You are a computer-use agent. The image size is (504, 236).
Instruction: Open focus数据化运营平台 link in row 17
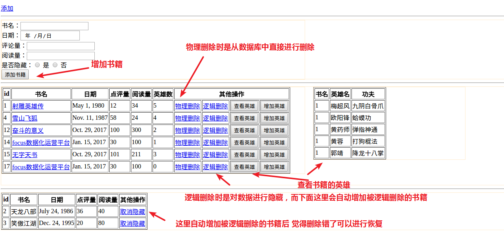tap(41, 167)
